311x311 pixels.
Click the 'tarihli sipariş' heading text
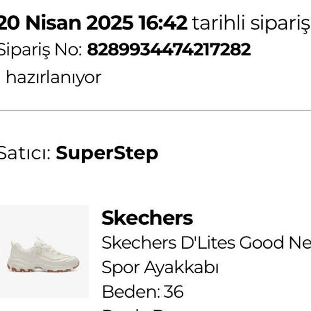point(250,23)
